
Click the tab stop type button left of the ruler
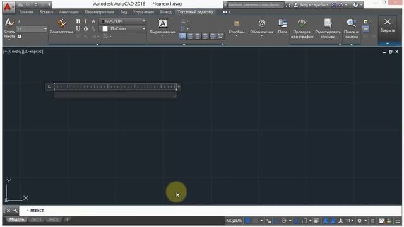coord(49,87)
